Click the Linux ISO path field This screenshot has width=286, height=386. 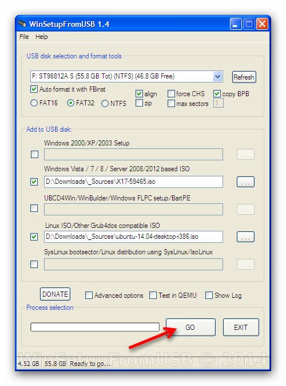pyautogui.click(x=133, y=237)
